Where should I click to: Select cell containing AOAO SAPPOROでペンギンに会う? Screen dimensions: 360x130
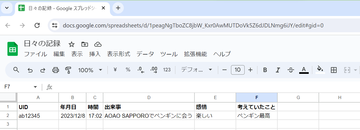tap(149, 116)
